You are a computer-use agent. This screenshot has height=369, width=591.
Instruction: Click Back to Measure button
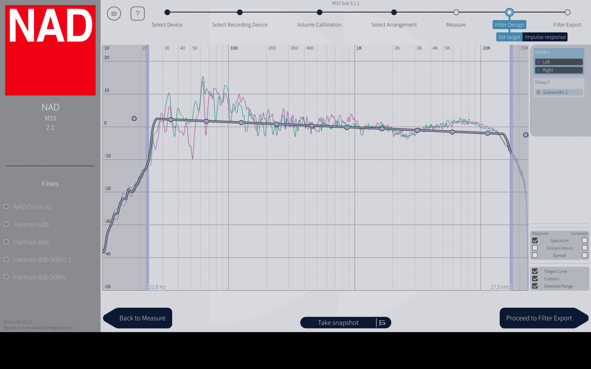pyautogui.click(x=138, y=318)
